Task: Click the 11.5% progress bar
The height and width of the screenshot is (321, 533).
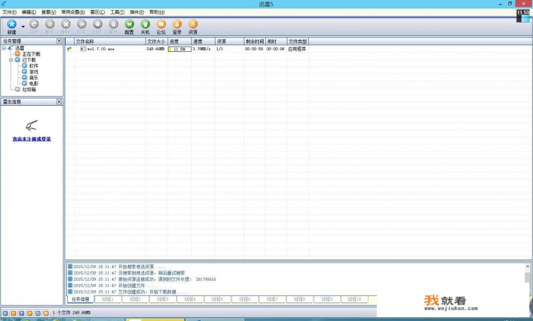Action: (x=179, y=49)
